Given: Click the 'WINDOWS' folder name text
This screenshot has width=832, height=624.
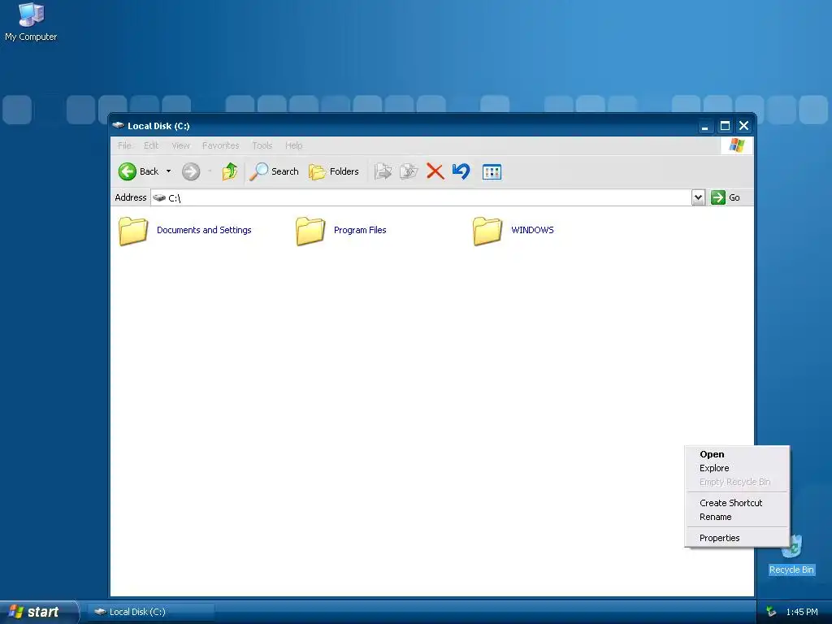Looking at the screenshot, I should 533,230.
